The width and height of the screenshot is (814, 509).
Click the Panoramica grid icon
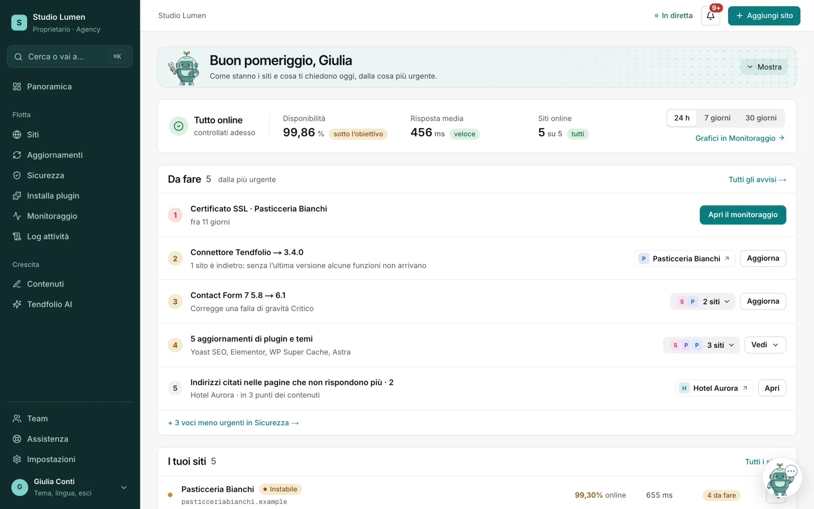17,86
